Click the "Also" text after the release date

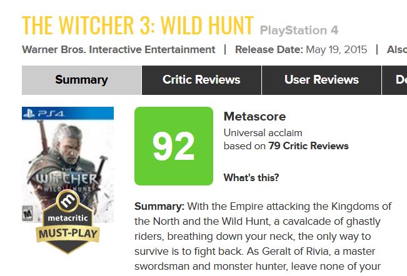[x=396, y=49]
